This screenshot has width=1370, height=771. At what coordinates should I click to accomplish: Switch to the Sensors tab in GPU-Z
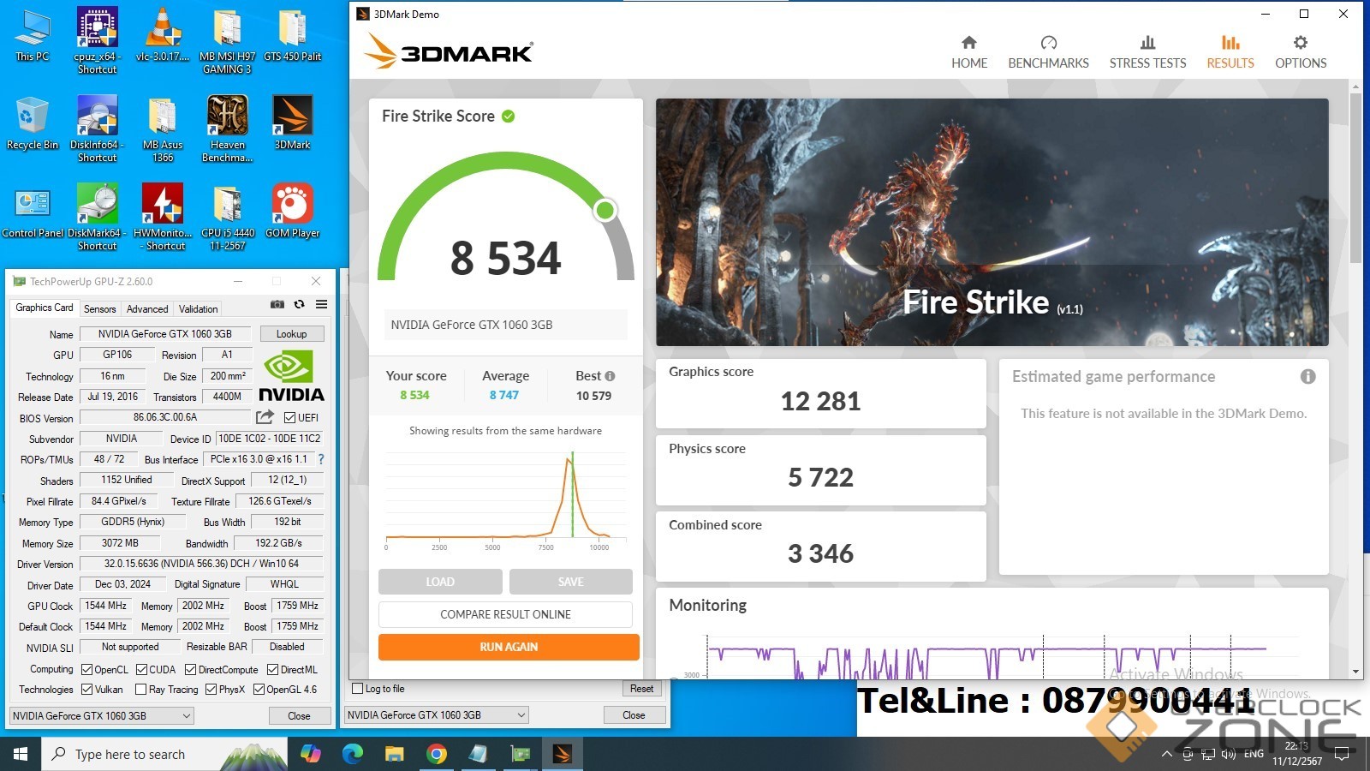click(99, 308)
